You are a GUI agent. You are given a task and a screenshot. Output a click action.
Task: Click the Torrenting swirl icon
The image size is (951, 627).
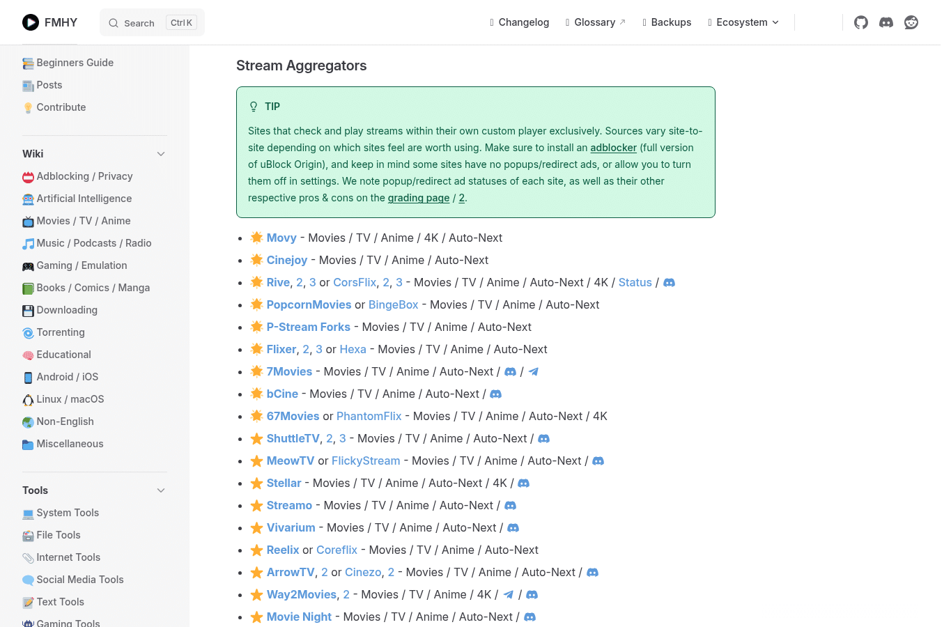tap(28, 333)
